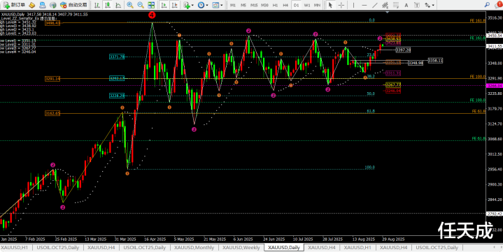The width and height of the screenshot is (503, 252).
Task: Click the 3411.55 current price marker
Action: 495,46
